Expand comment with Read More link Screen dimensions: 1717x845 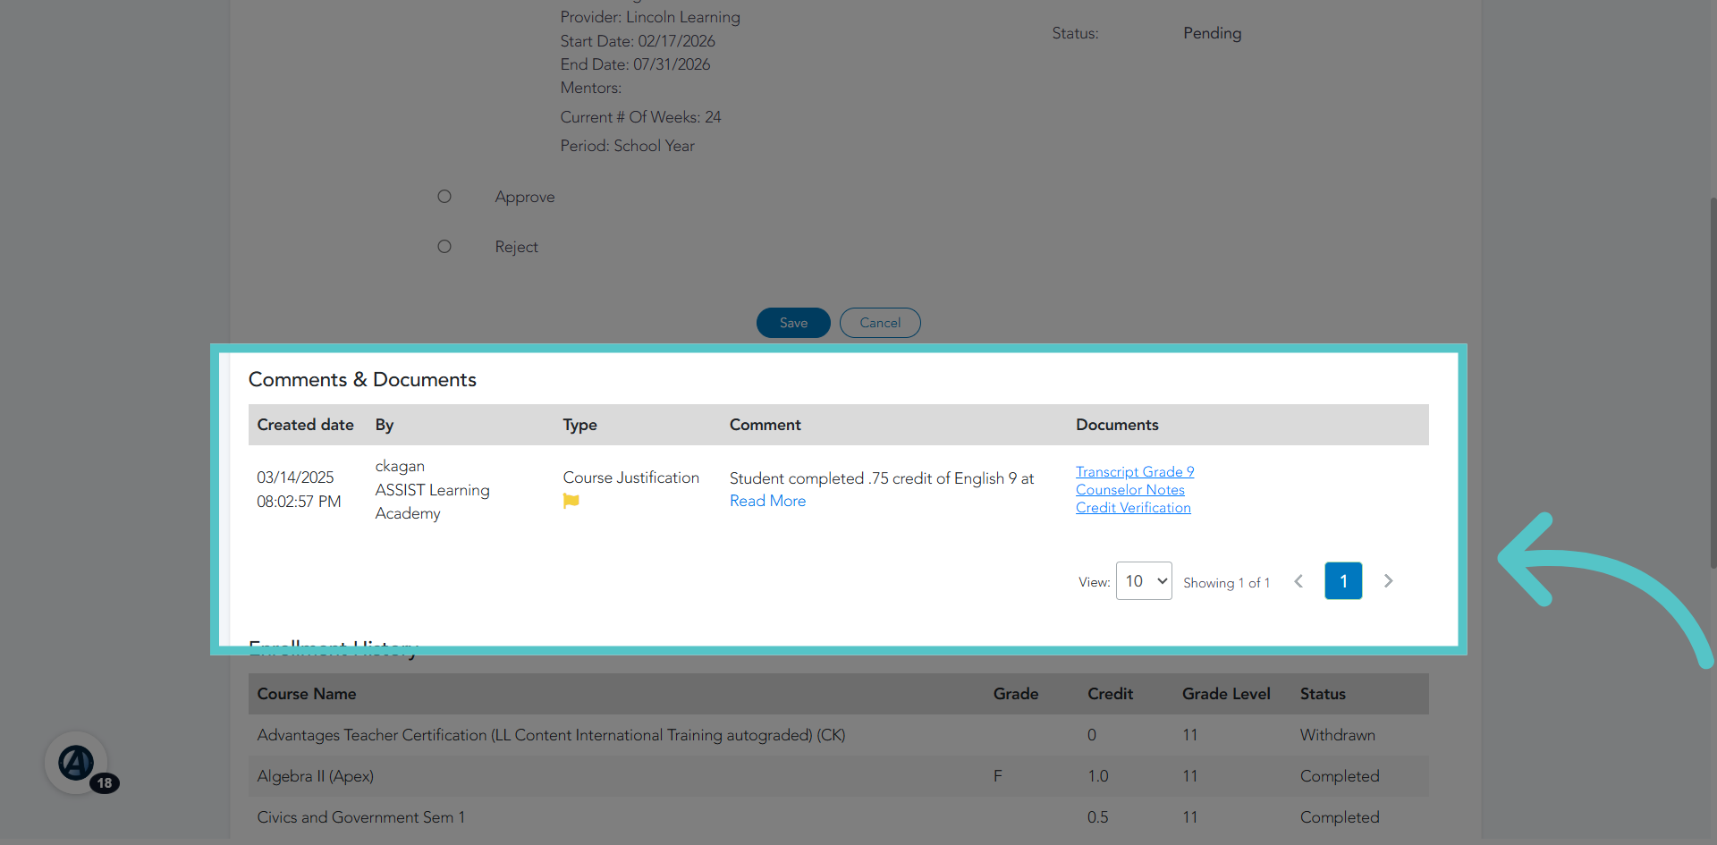[x=767, y=501]
